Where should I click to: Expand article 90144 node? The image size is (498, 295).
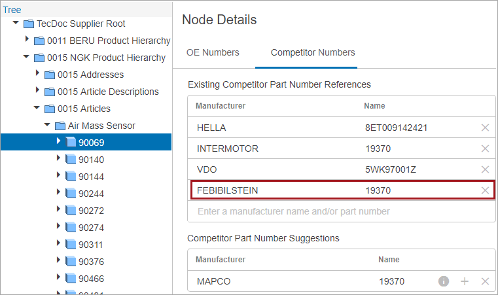[x=58, y=175]
